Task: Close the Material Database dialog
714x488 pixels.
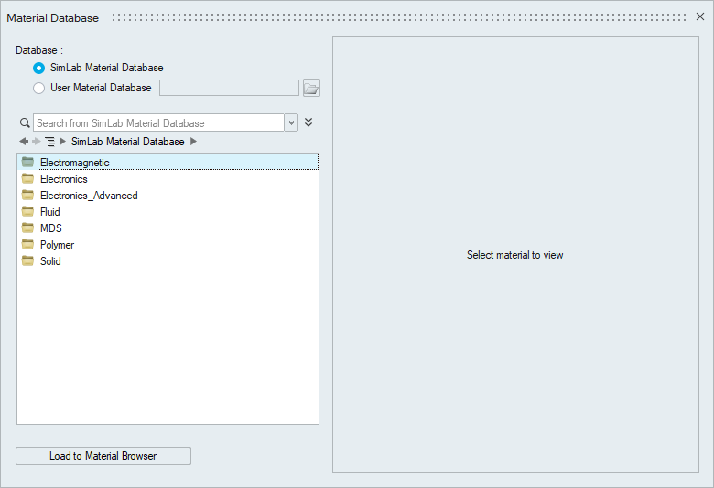Action: (700, 17)
